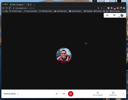This screenshot has width=128, height=100.
Task: Open the three-dot more options menu
Action: [123, 94]
